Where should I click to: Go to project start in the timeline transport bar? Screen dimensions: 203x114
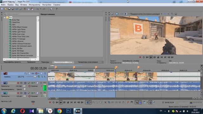[71, 102]
